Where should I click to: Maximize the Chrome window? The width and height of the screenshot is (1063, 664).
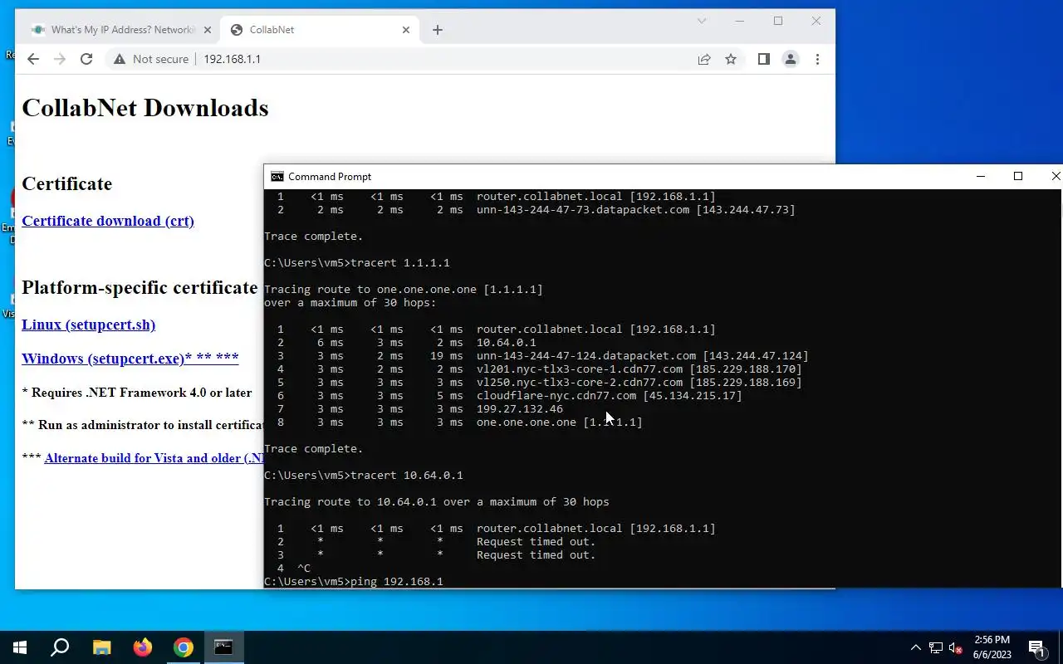pos(778,21)
